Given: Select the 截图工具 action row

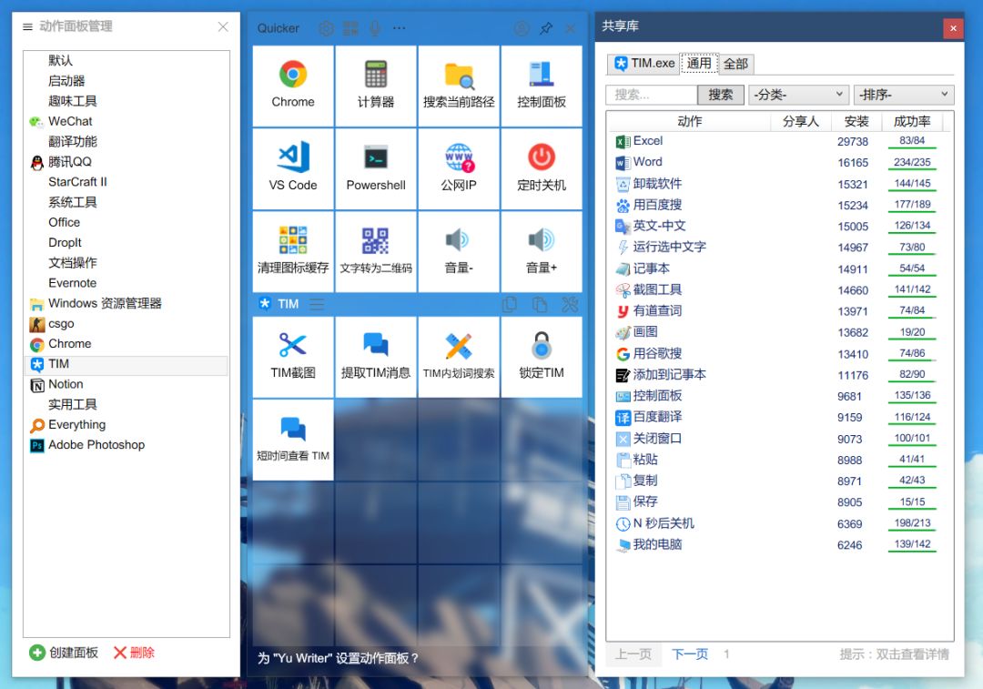Looking at the screenshot, I should [777, 289].
